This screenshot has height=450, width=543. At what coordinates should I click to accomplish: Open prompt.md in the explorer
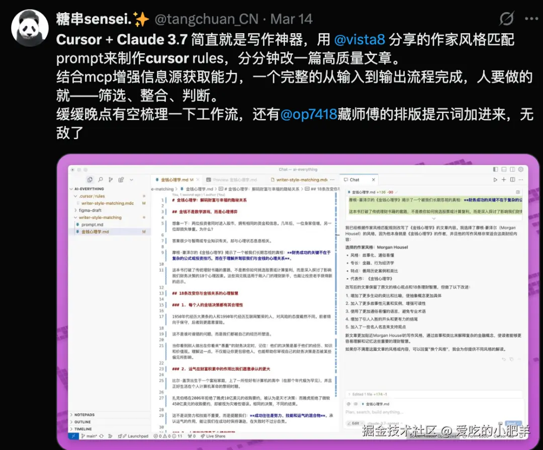tap(92, 224)
